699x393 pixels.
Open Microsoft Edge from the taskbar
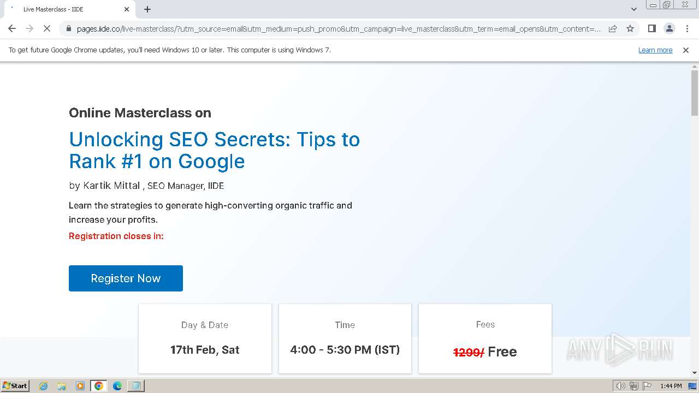point(117,386)
